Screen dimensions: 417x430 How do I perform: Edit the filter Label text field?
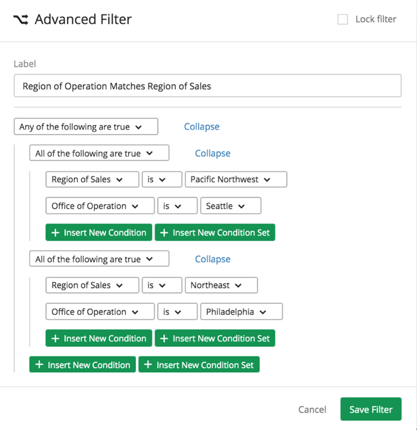point(207,86)
